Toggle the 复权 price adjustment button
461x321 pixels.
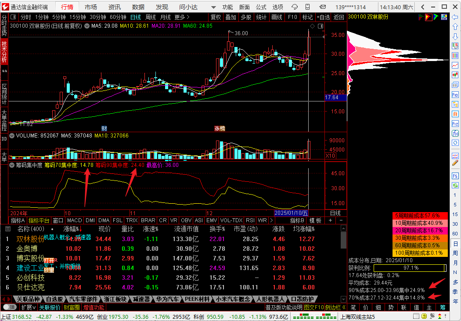click(216, 17)
